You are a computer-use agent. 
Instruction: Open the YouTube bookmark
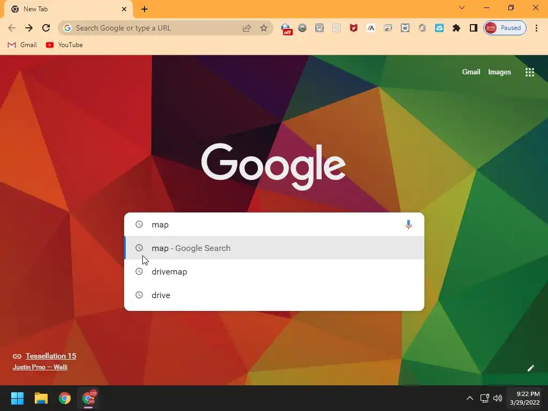coord(64,45)
